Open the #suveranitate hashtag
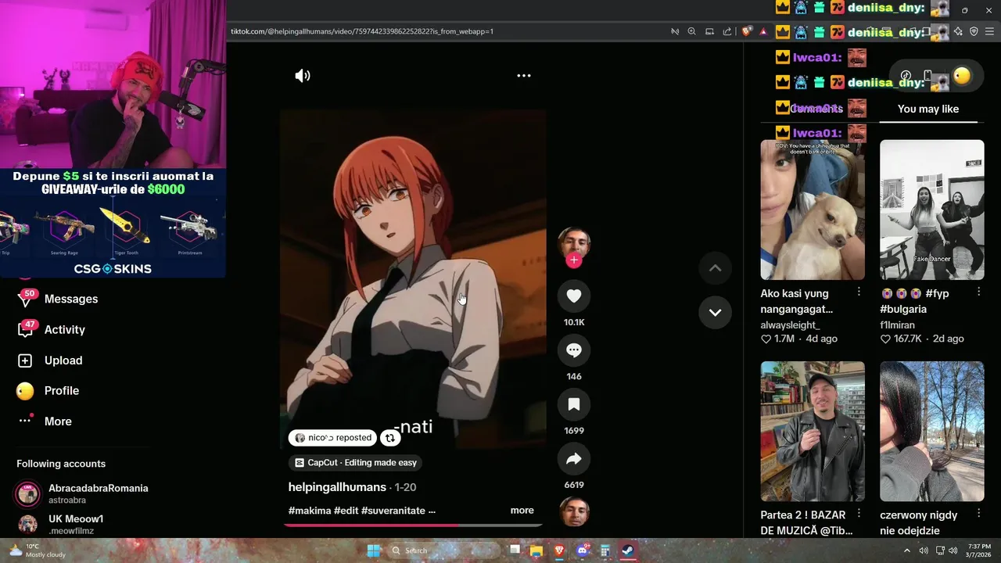 click(393, 511)
